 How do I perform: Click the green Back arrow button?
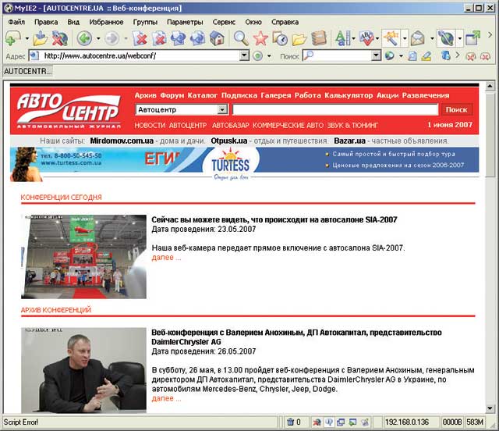[x=84, y=38]
